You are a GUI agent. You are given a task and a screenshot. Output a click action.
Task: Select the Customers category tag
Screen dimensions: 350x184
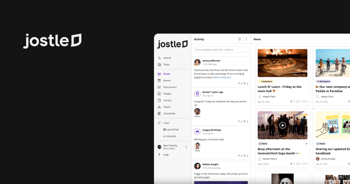(265, 81)
